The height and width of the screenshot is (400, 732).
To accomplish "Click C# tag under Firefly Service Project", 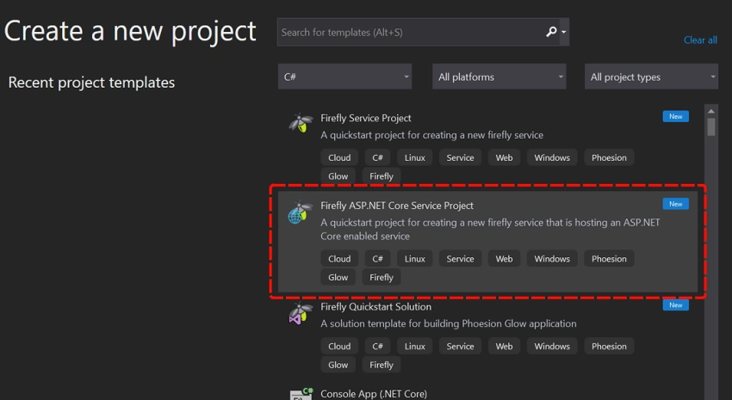I will (378, 157).
